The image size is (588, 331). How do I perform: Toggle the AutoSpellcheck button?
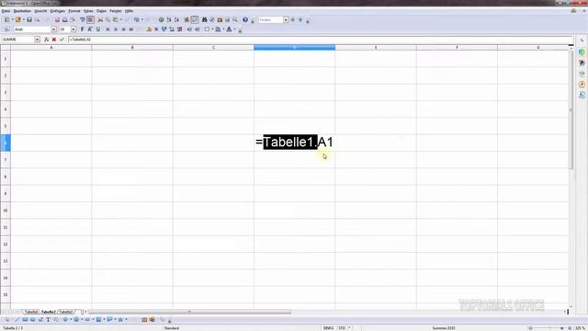90,20
